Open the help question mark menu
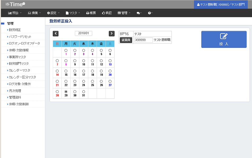The image size is (252, 158). [150, 13]
